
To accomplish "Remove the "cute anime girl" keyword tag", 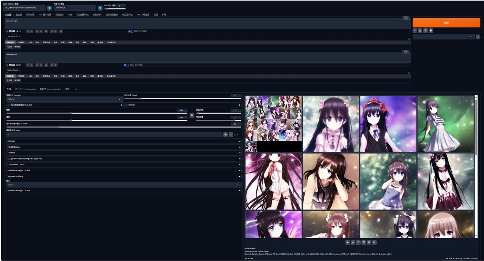I will pos(19,36).
